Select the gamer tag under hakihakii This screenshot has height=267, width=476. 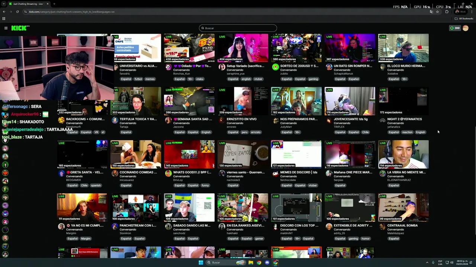(259, 238)
